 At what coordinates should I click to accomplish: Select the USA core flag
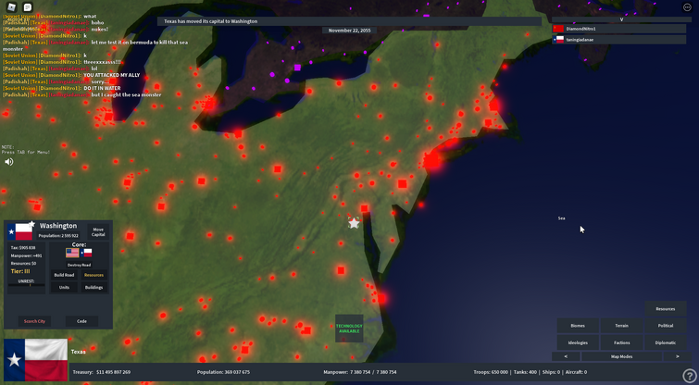pos(72,253)
